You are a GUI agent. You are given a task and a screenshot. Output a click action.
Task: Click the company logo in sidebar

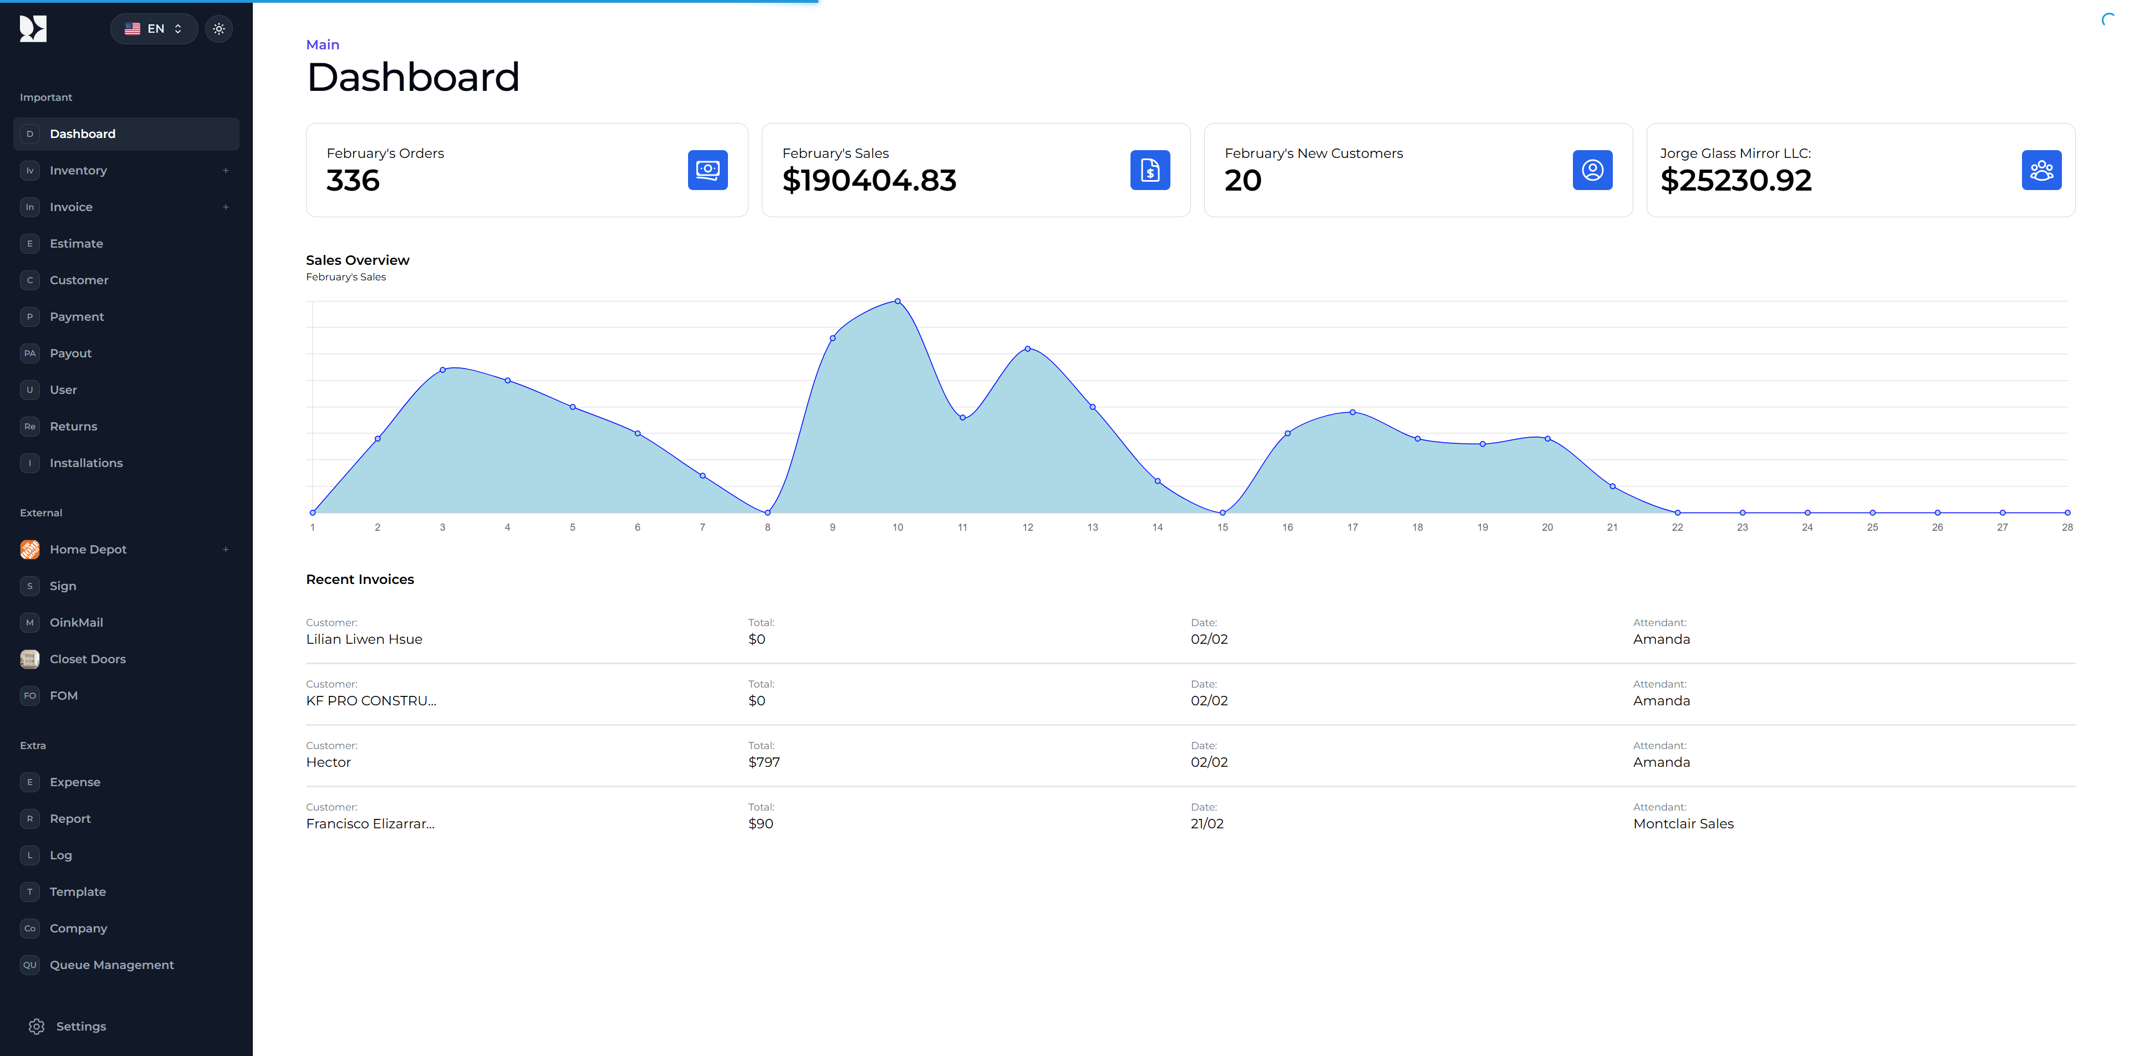33,29
